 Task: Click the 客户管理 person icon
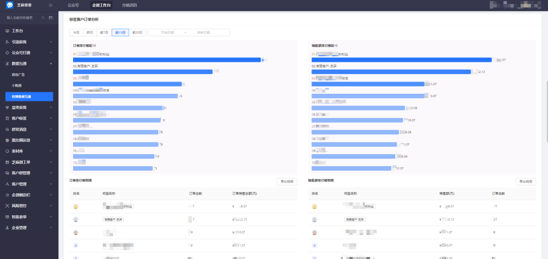tap(7, 184)
